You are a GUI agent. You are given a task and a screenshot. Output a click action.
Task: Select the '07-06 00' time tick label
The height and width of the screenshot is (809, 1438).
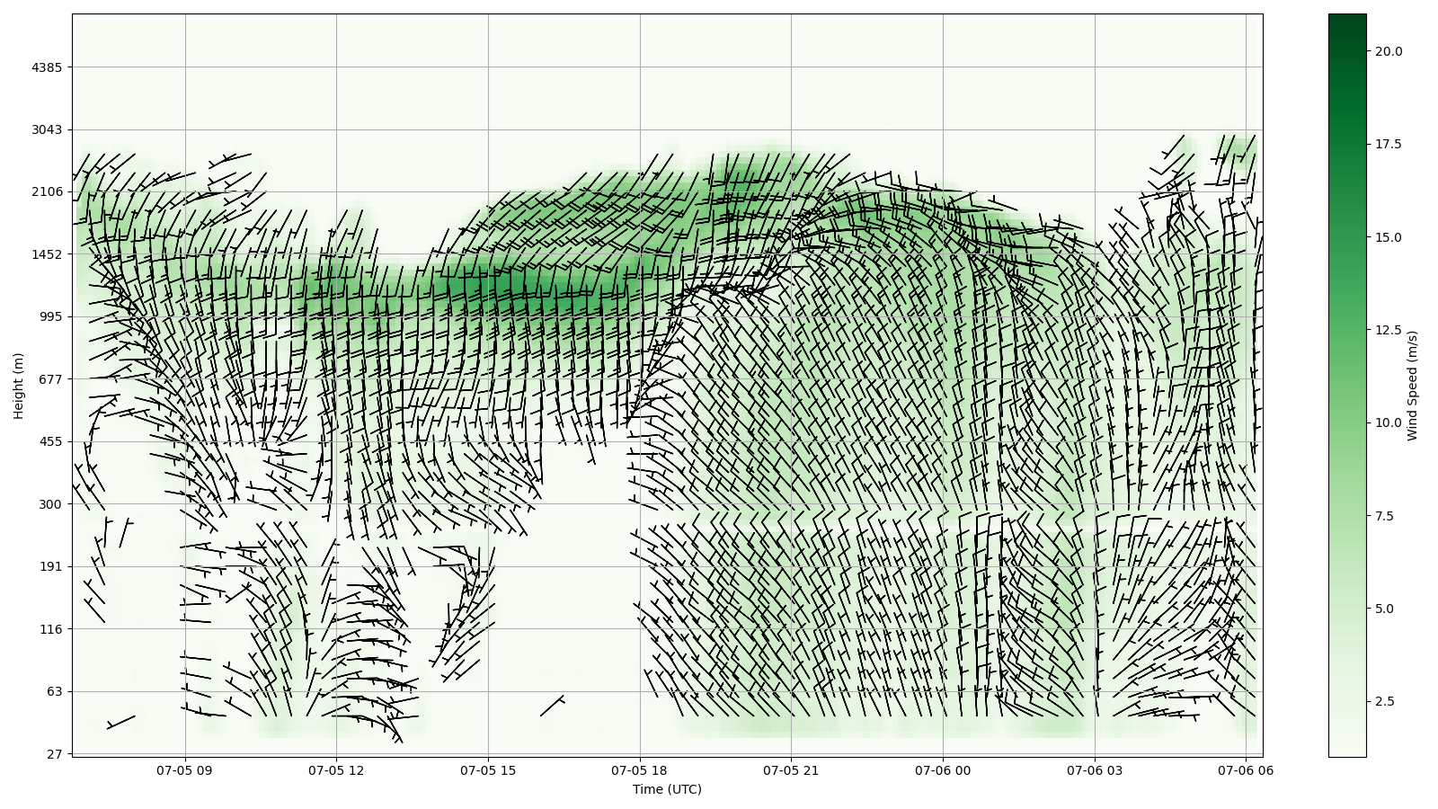943,770
